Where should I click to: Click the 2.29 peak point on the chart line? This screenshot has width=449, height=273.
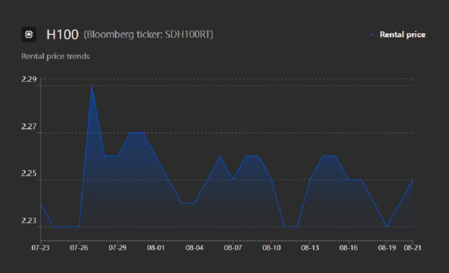[92, 86]
